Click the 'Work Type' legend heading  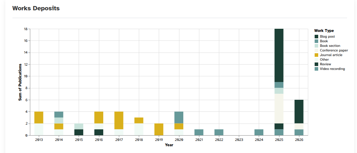tap(324, 31)
